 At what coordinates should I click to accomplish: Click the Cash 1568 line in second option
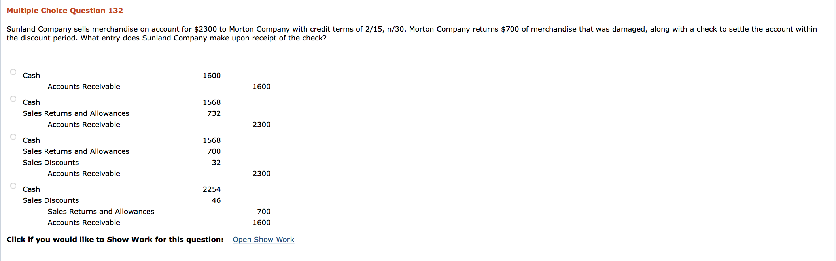pyautogui.click(x=119, y=102)
